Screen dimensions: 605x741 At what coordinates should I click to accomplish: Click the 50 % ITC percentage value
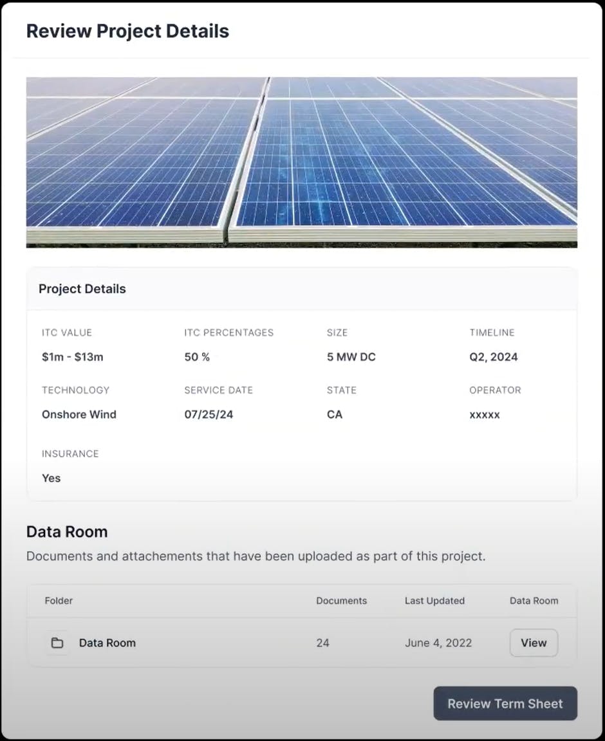pos(197,357)
